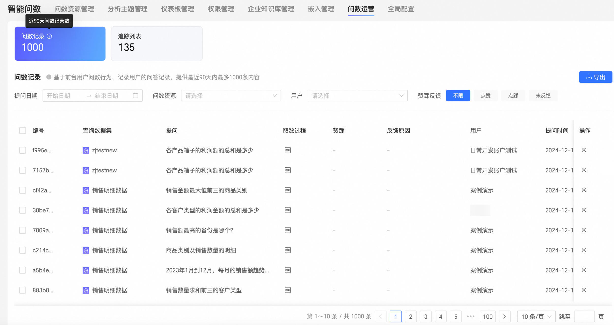Screen dimensions: 614x325
Task: Filter by 点踩 feedback
Action: tap(513, 96)
